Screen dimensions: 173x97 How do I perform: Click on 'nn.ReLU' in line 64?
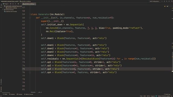tap(51, 31)
